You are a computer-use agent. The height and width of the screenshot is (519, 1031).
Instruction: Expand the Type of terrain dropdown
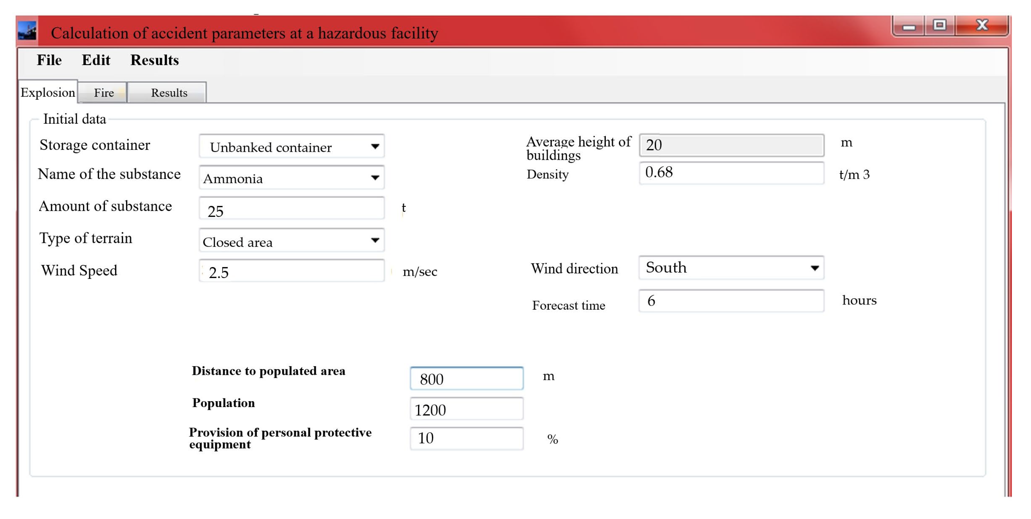pyautogui.click(x=375, y=240)
